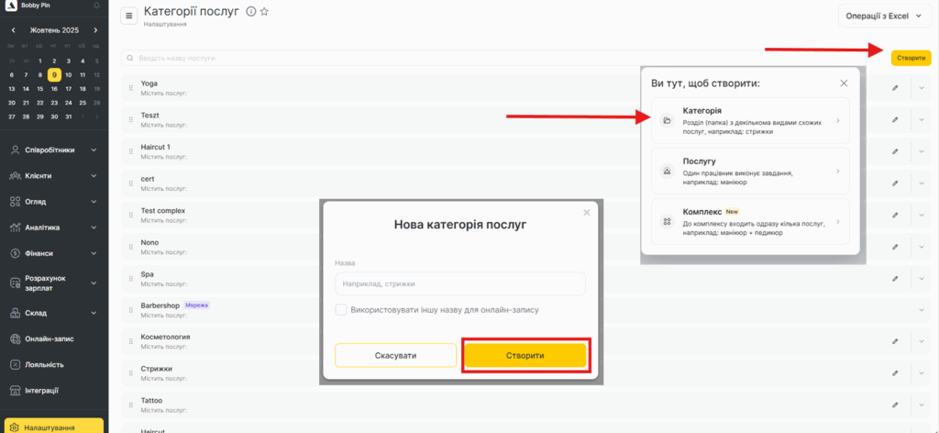Go to previous month in the calendar
Viewport: 939px width, 433px height.
[12, 30]
